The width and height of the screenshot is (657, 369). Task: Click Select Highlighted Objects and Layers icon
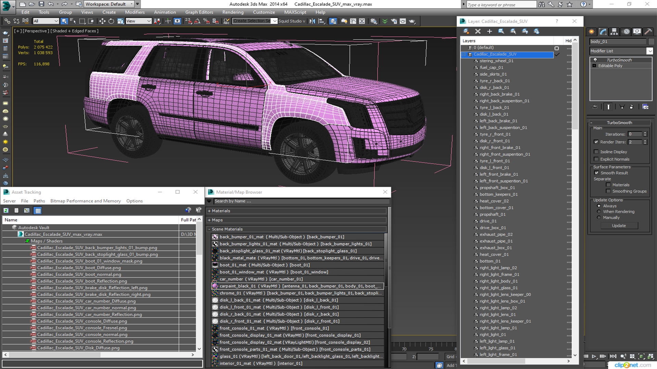click(501, 31)
